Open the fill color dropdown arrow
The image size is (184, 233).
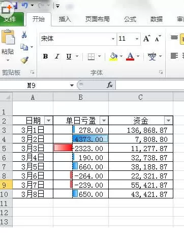121,56
